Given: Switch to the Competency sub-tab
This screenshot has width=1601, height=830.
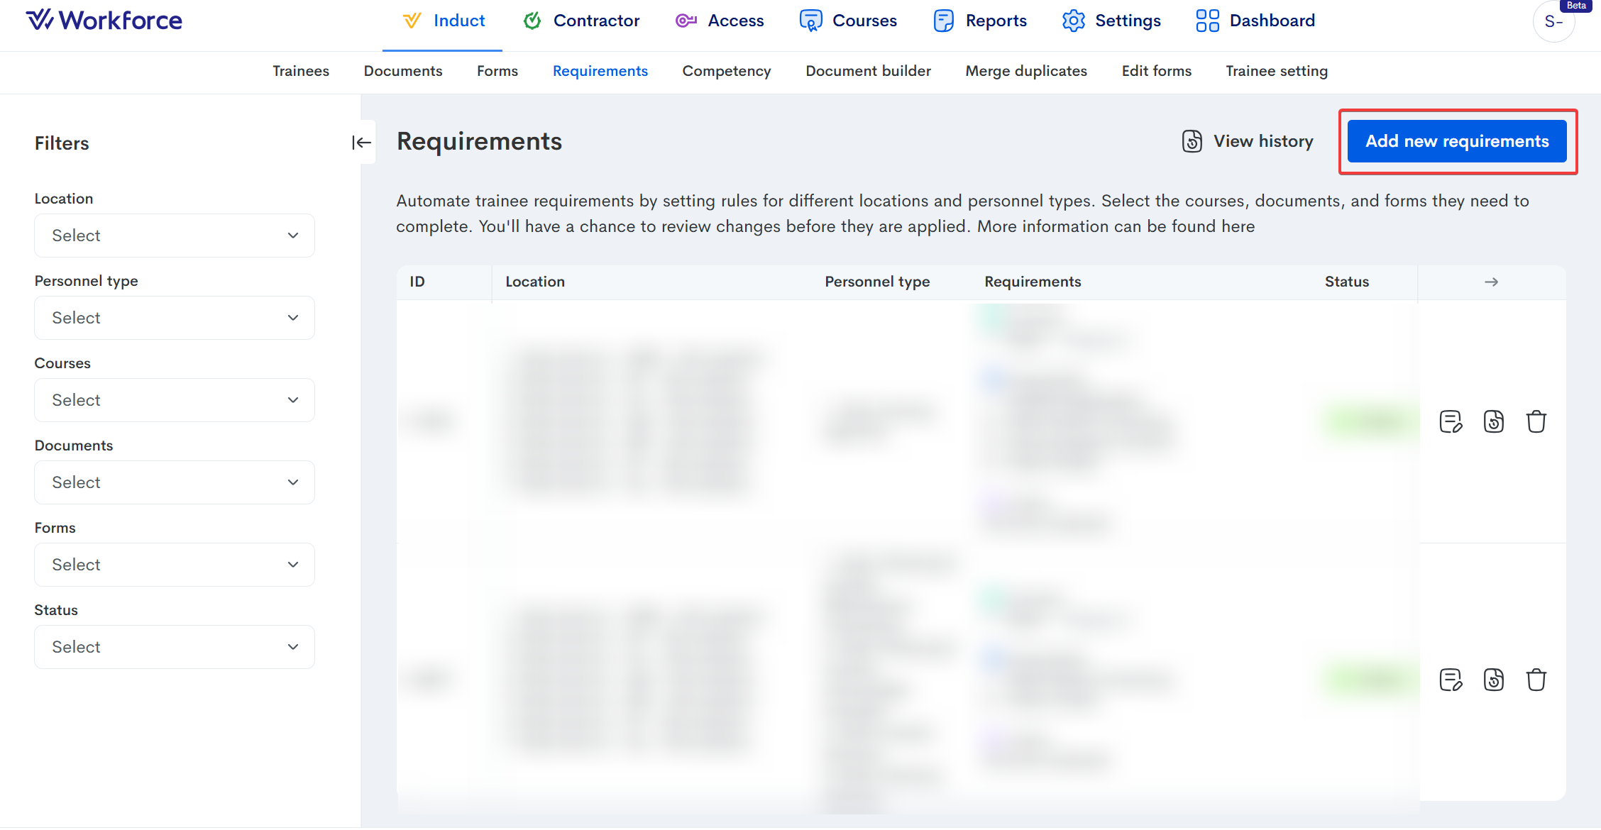Looking at the screenshot, I should click(726, 71).
